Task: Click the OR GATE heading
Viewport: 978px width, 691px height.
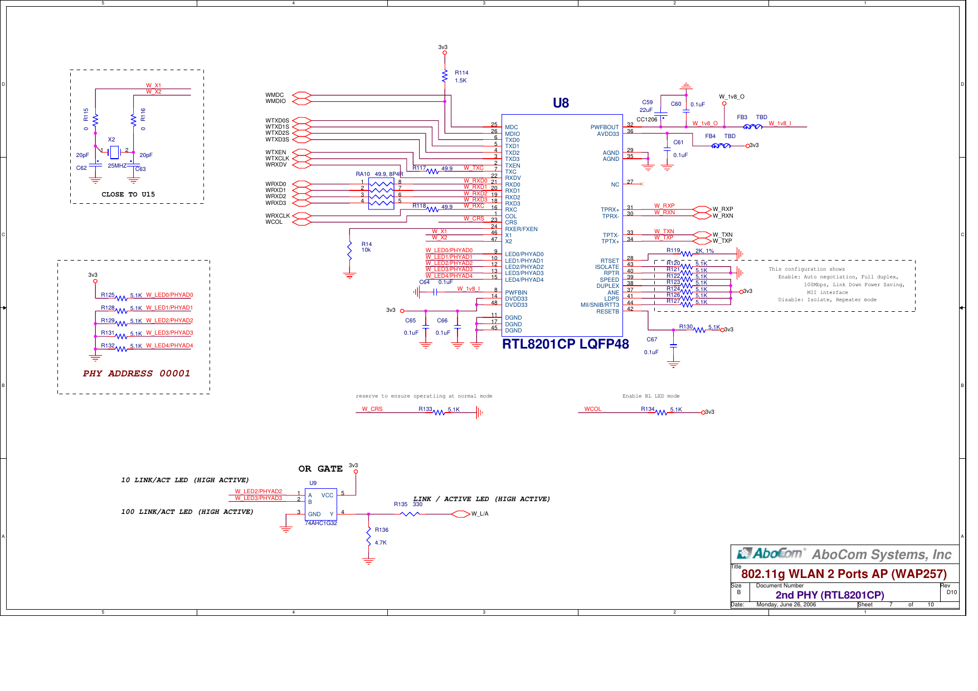Action: [320, 469]
